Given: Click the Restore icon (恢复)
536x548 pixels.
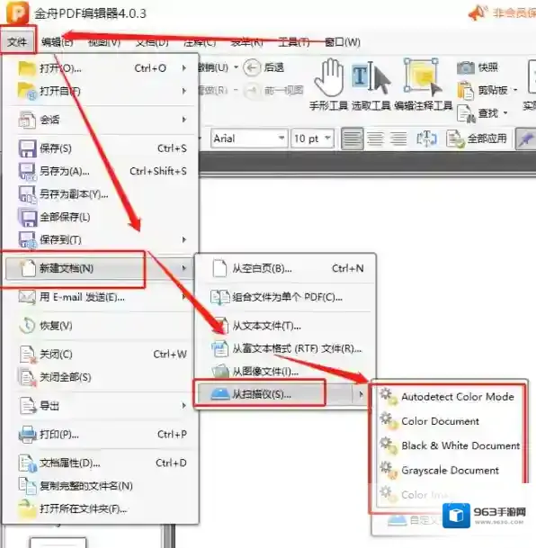Looking at the screenshot, I should click(27, 326).
